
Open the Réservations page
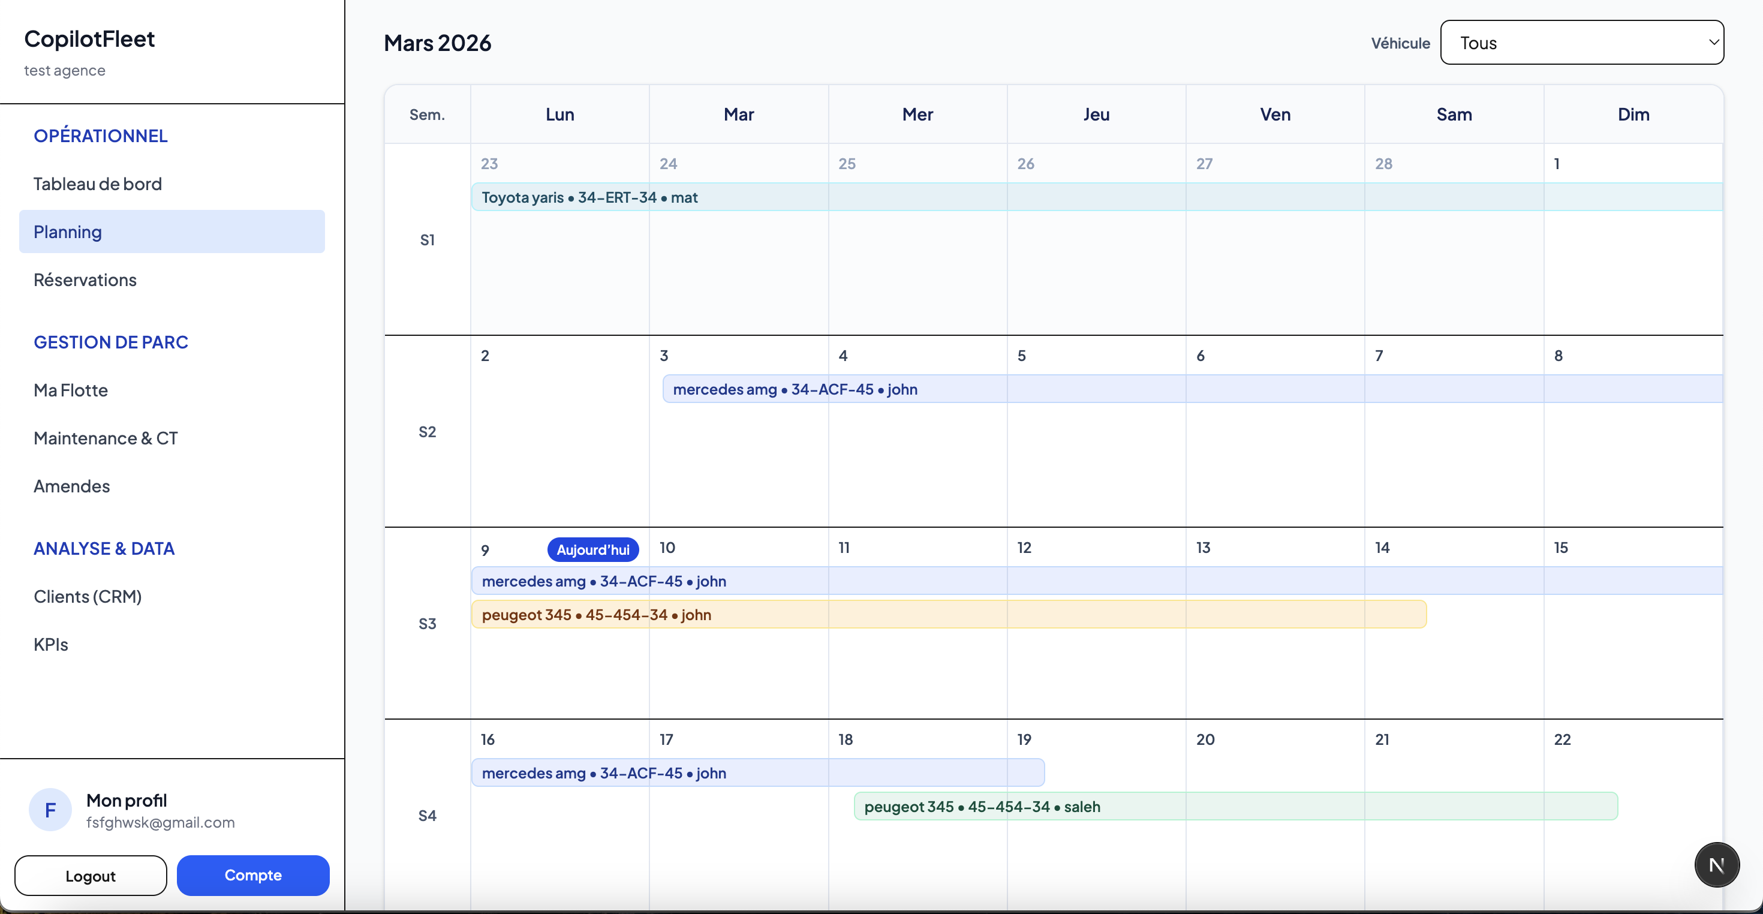coord(85,279)
